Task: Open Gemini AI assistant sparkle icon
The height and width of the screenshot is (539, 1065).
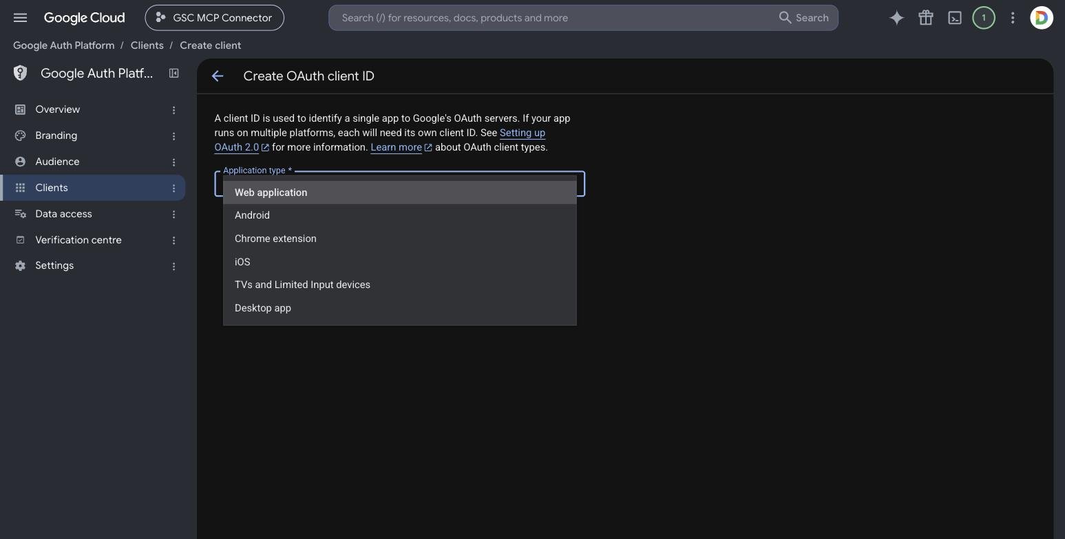Action: click(x=896, y=18)
